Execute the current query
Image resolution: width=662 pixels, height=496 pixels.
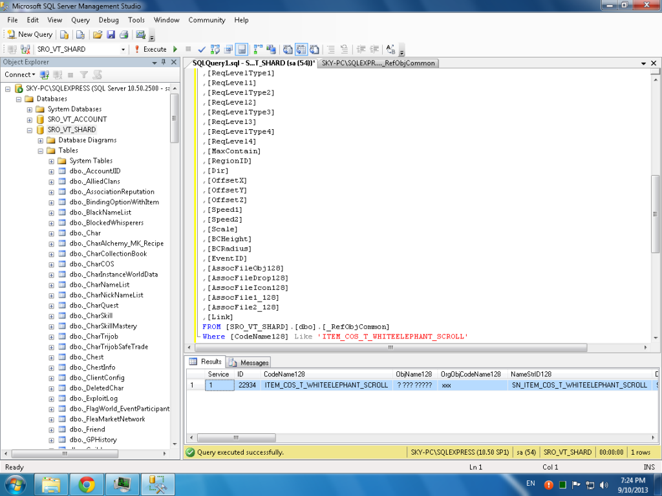click(x=151, y=49)
